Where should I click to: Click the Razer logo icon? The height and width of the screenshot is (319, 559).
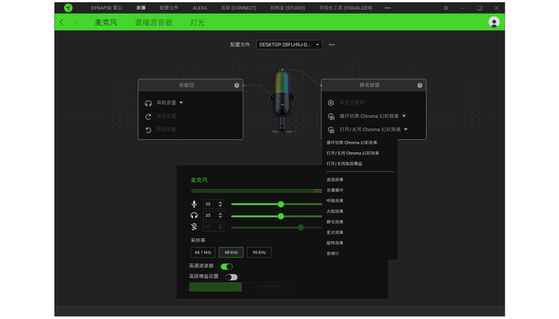(68, 8)
